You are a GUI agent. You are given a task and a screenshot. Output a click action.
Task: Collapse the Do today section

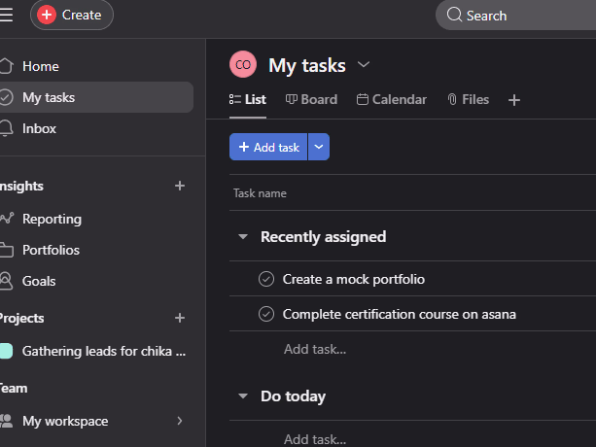[x=242, y=396]
